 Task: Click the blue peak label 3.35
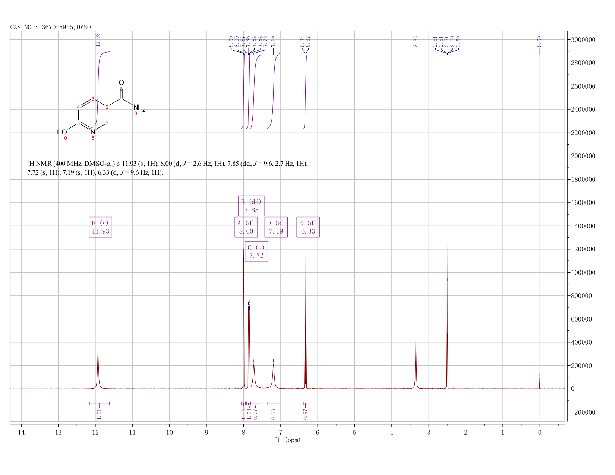point(416,41)
